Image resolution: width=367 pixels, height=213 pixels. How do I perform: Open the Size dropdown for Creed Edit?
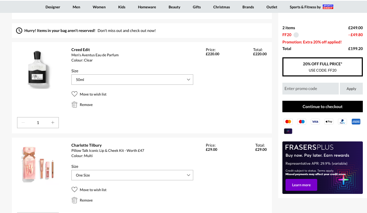132,80
